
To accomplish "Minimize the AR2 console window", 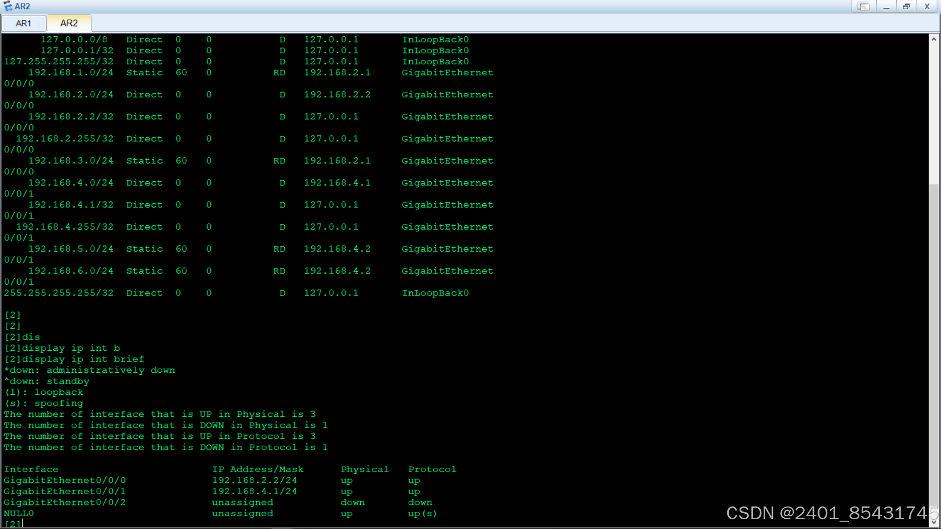I will click(x=886, y=6).
